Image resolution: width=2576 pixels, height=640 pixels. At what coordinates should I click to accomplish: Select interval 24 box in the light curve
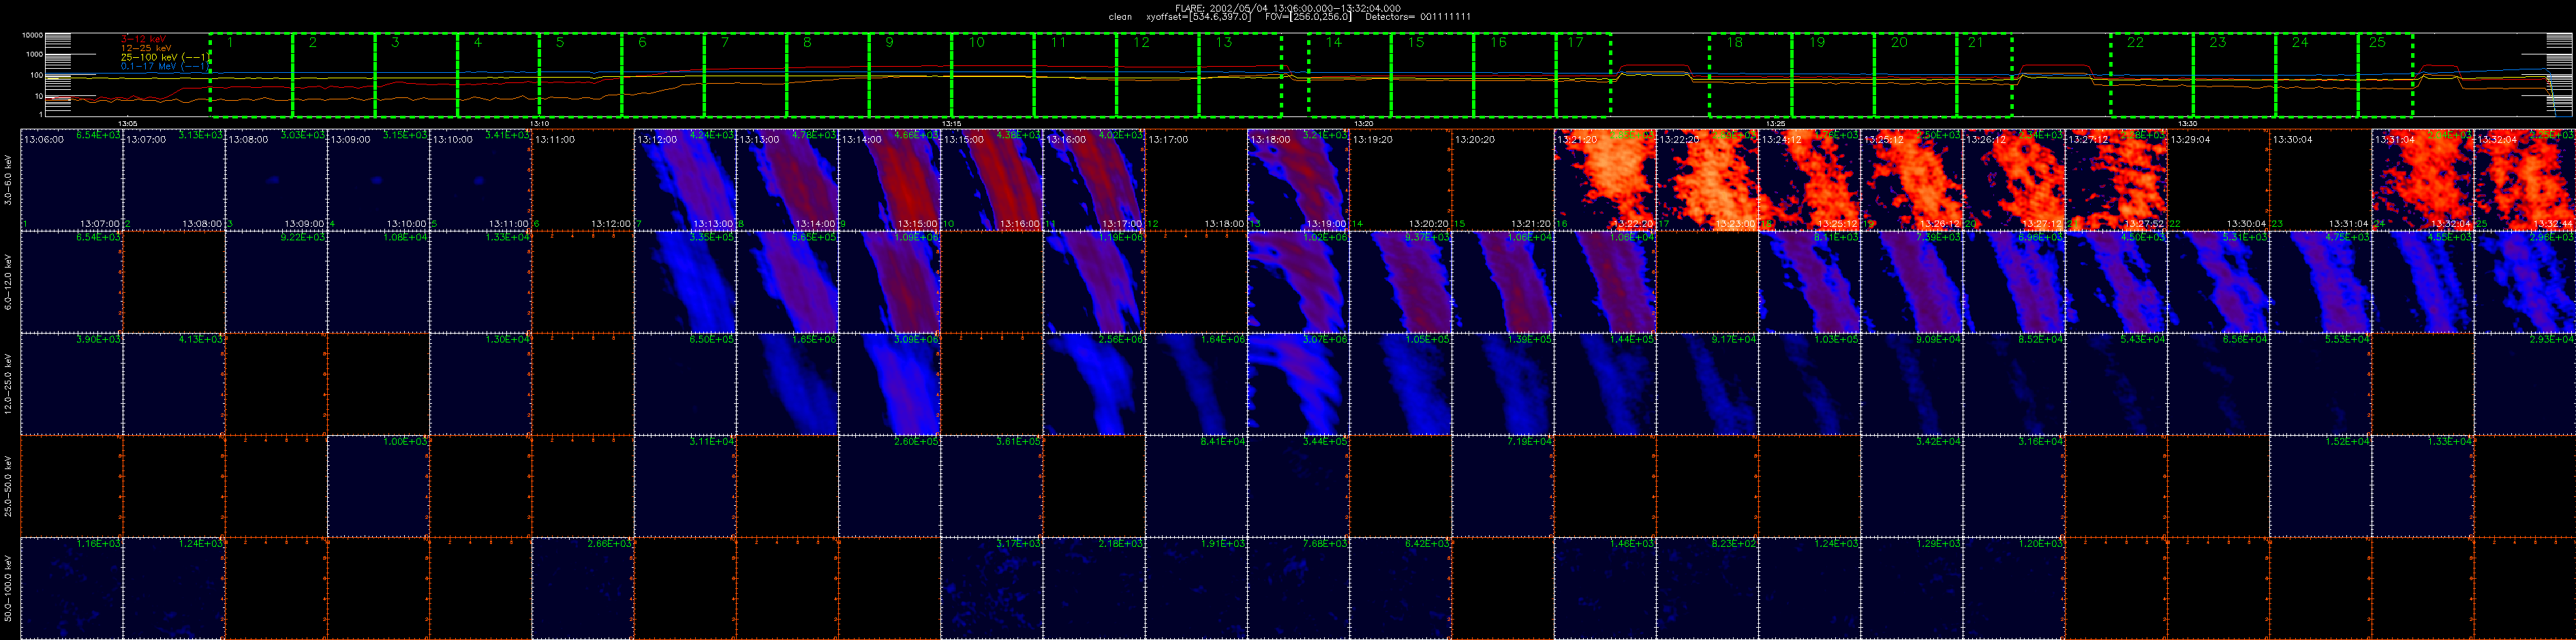pos(2317,75)
